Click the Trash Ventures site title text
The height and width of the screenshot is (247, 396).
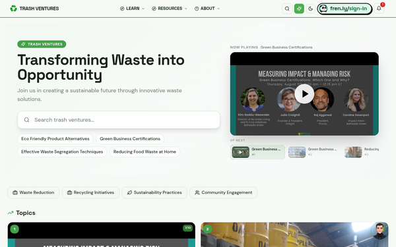point(39,9)
